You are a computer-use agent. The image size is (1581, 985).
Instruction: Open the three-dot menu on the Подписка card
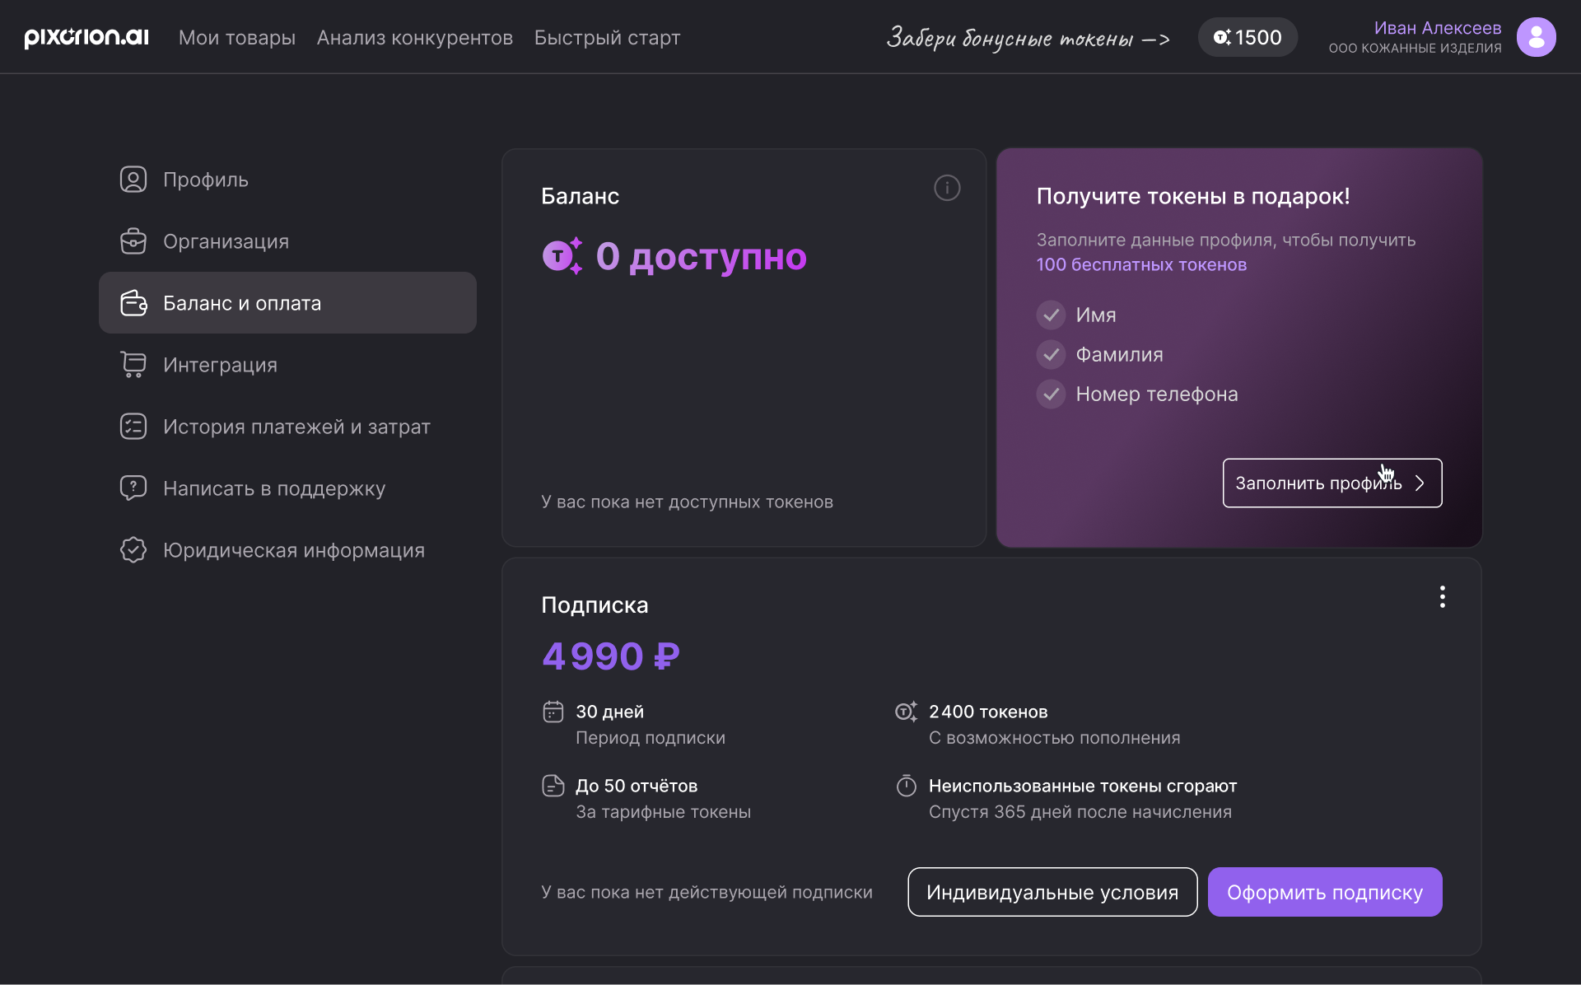tap(1442, 595)
